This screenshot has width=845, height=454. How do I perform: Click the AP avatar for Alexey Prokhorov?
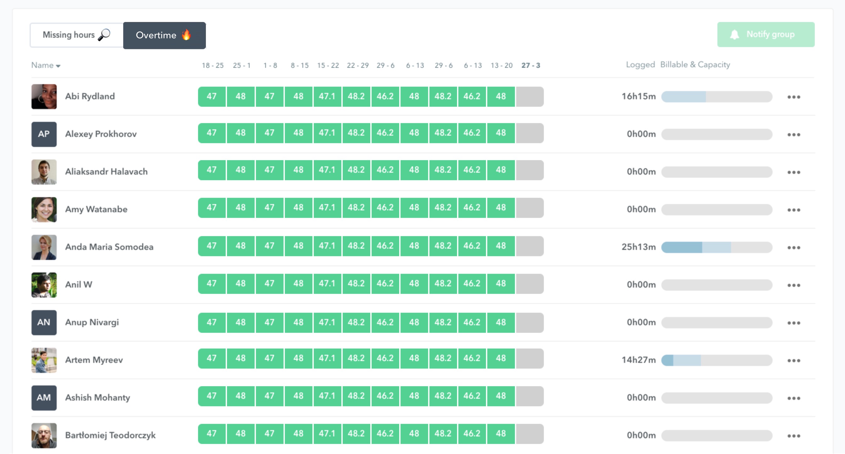(x=44, y=134)
